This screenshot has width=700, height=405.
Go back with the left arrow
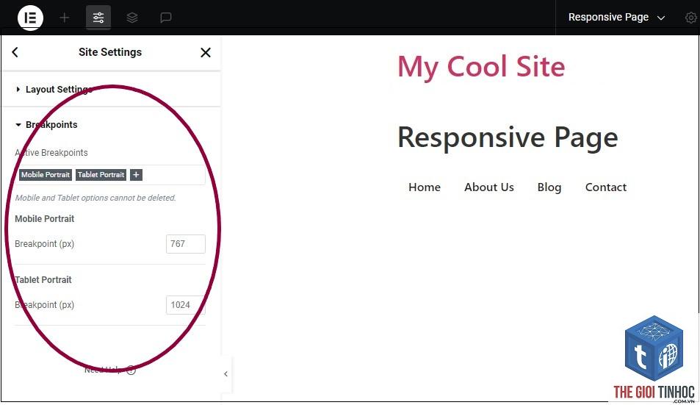pos(15,52)
